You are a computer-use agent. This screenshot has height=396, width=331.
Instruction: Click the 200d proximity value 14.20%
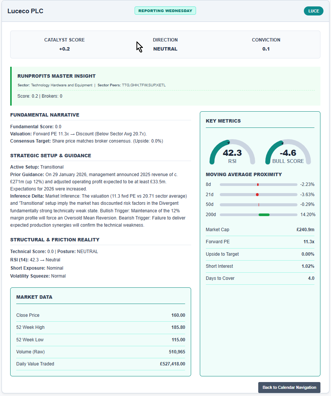pyautogui.click(x=308, y=215)
